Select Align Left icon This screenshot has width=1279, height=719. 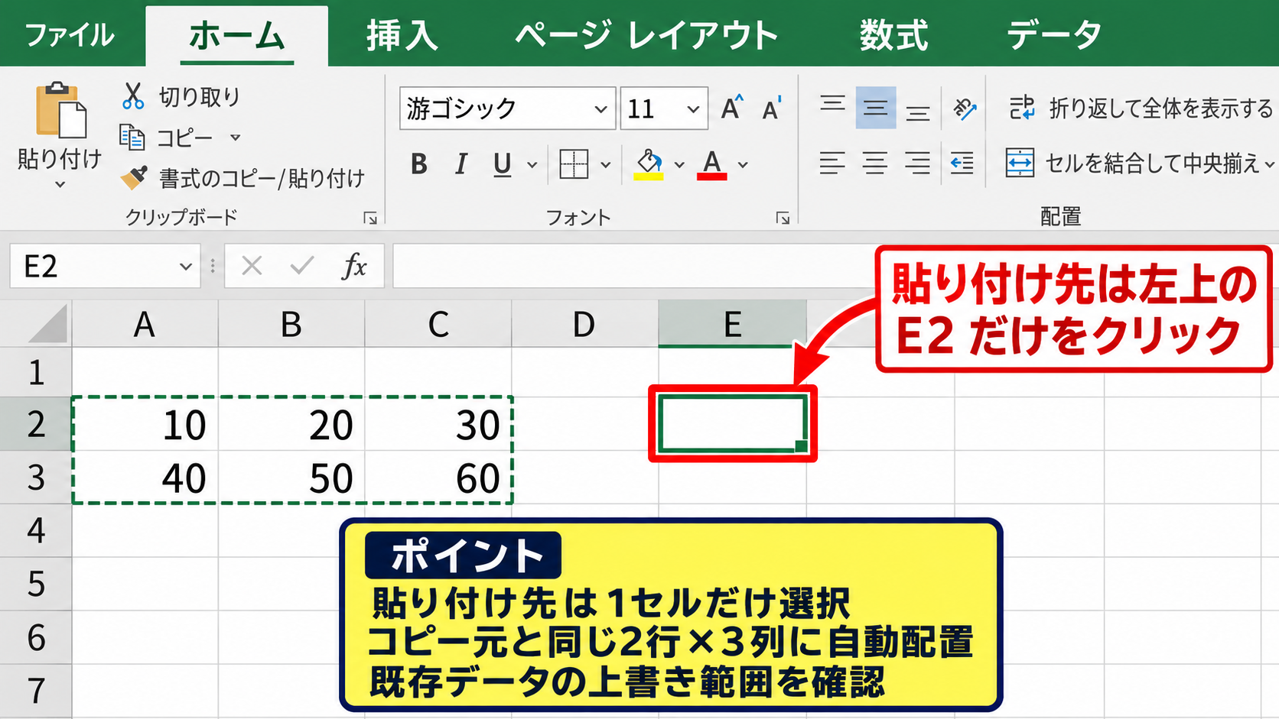tap(832, 163)
